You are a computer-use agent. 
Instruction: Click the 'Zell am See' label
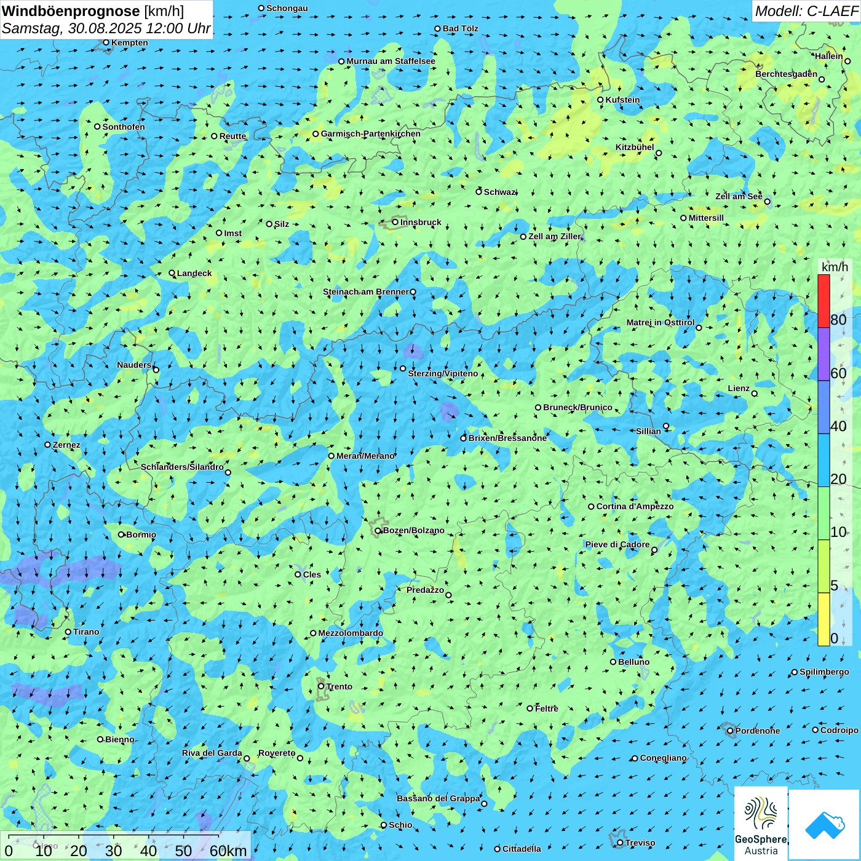click(x=739, y=196)
